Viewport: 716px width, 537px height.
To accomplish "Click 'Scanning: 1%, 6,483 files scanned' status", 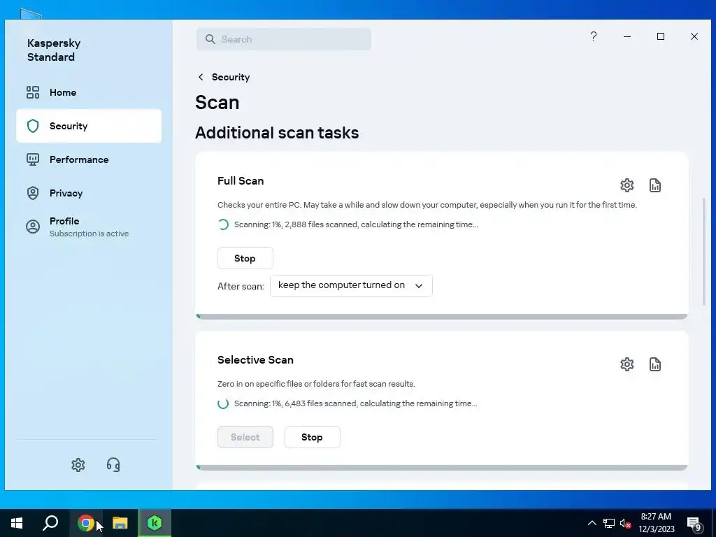I will coord(355,403).
